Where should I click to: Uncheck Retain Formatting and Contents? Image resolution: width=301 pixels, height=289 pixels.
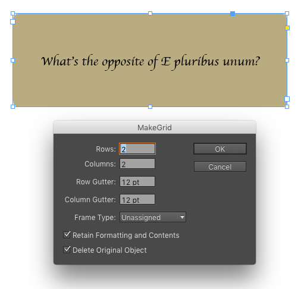67,235
